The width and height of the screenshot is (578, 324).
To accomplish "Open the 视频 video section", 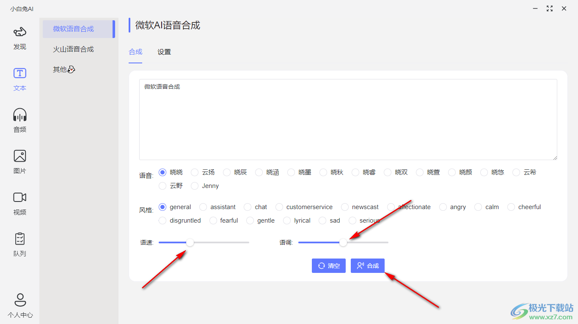I will (20, 204).
